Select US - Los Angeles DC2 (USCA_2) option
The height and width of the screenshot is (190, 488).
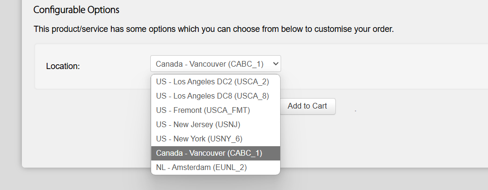point(215,81)
